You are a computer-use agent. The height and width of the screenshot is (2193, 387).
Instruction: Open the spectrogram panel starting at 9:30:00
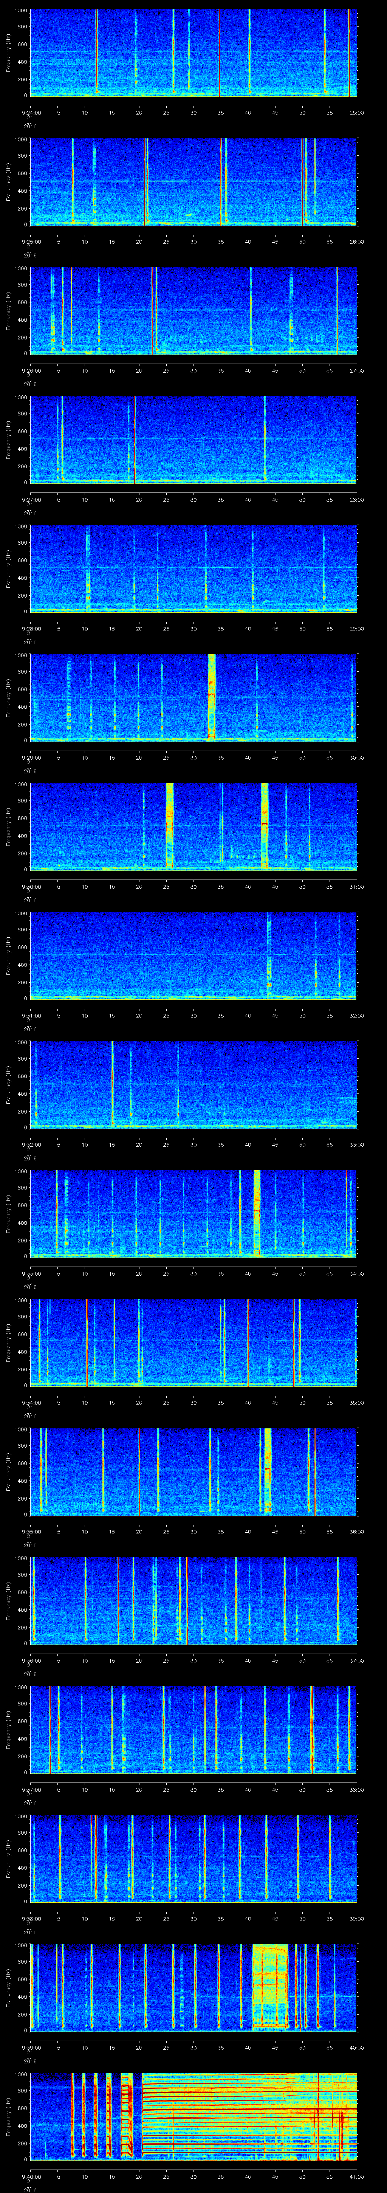point(194,827)
